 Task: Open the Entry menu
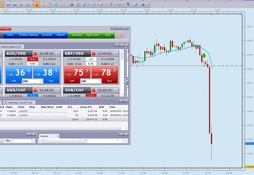click(10, 35)
